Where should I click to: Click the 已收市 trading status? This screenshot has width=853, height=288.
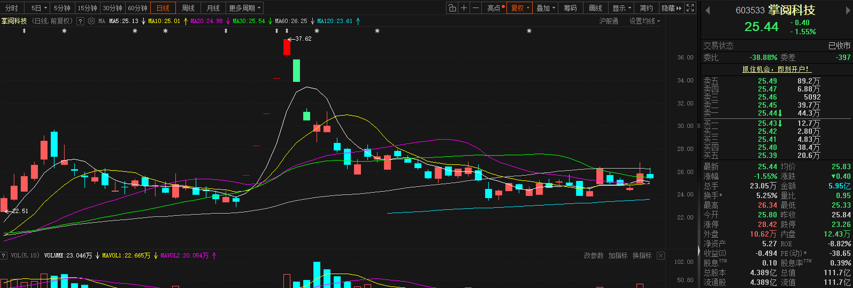tap(839, 46)
